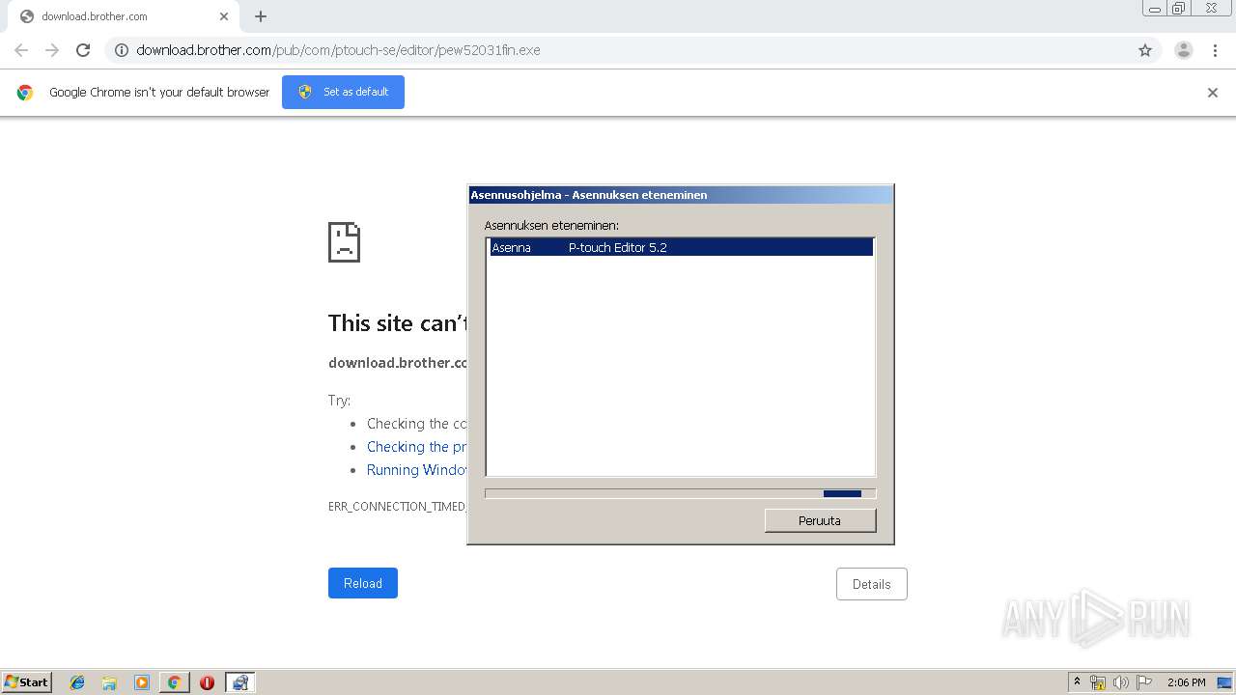Minimize the Chrome window

[x=1155, y=9]
